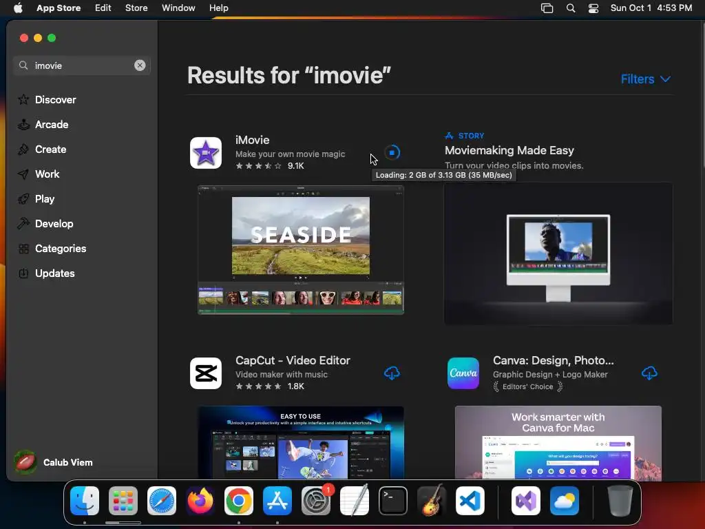Clear the imovie search text
This screenshot has height=529, width=705.
[x=140, y=65]
